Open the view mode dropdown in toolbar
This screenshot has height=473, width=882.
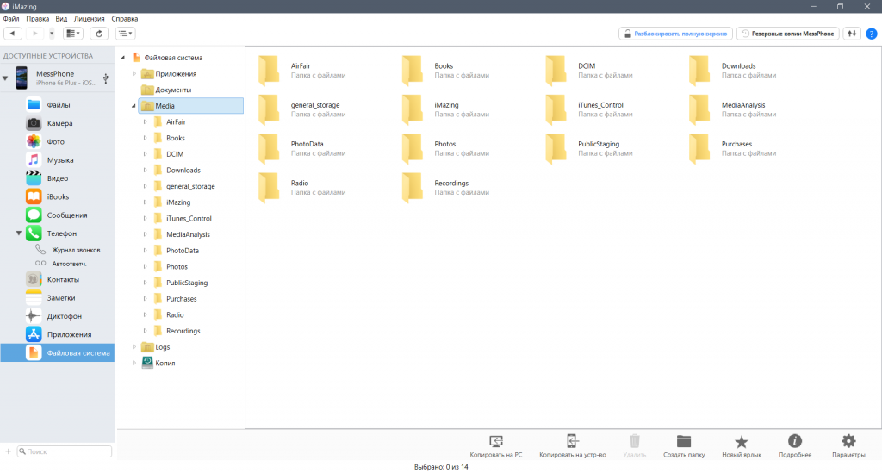[x=74, y=34]
